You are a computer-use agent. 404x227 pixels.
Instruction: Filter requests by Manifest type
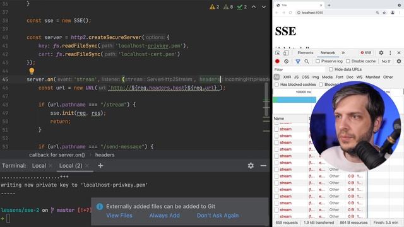[373, 77]
